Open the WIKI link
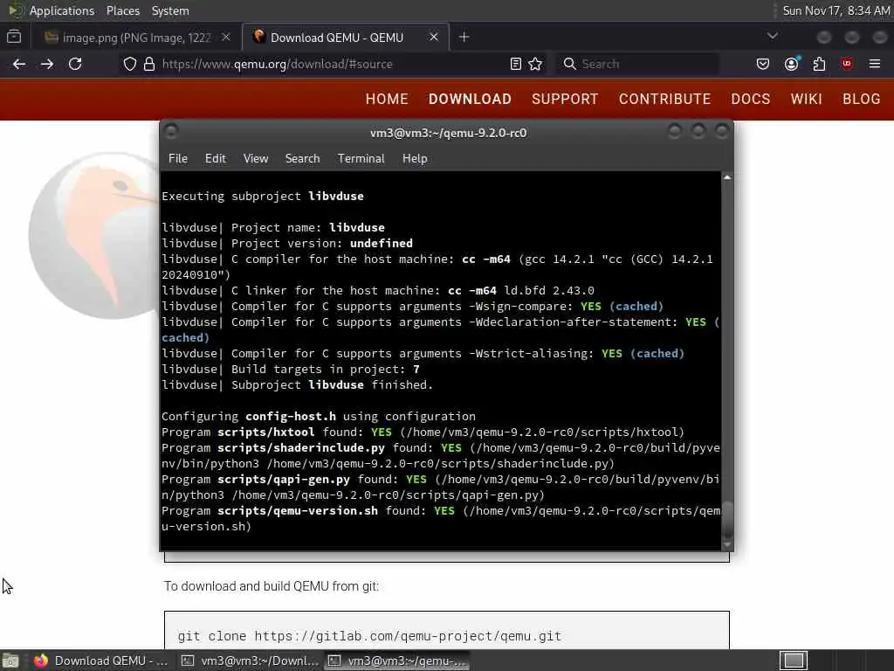This screenshot has height=671, width=894. tap(806, 100)
